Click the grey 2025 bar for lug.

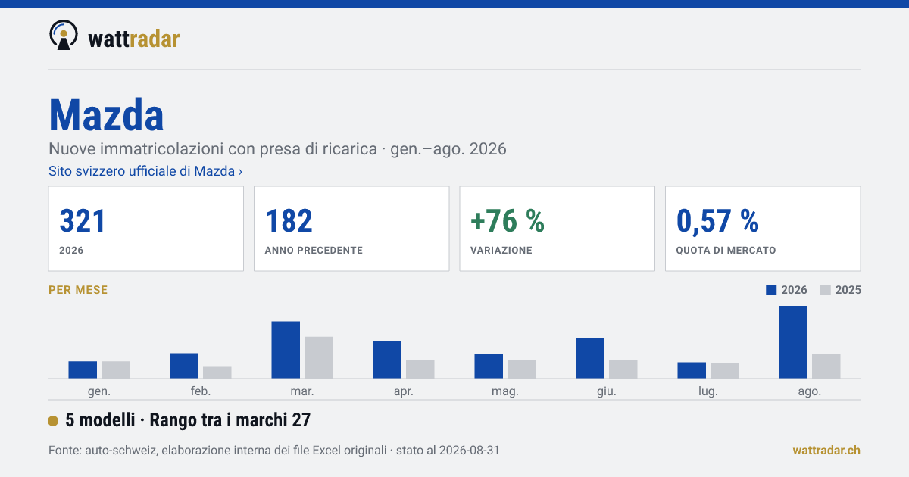pos(725,371)
